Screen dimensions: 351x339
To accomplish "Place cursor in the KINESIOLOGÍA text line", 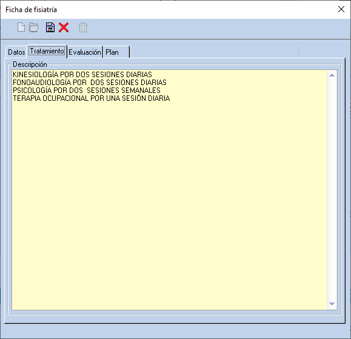I will pyautogui.click(x=82, y=75).
